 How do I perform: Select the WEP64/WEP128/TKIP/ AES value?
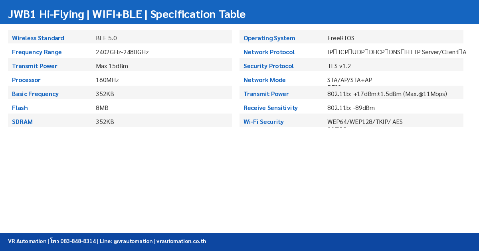tap(365, 122)
